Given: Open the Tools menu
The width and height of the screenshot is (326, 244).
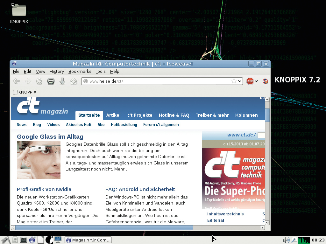Looking at the screenshot, I should point(101,71).
